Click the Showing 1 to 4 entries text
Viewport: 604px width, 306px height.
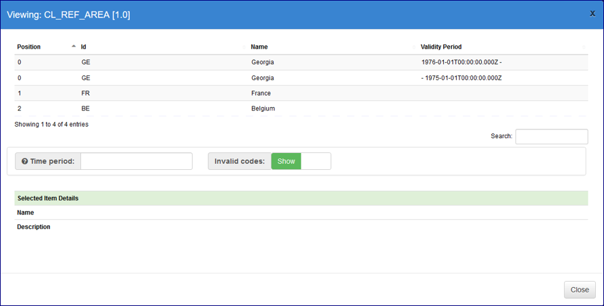[51, 124]
